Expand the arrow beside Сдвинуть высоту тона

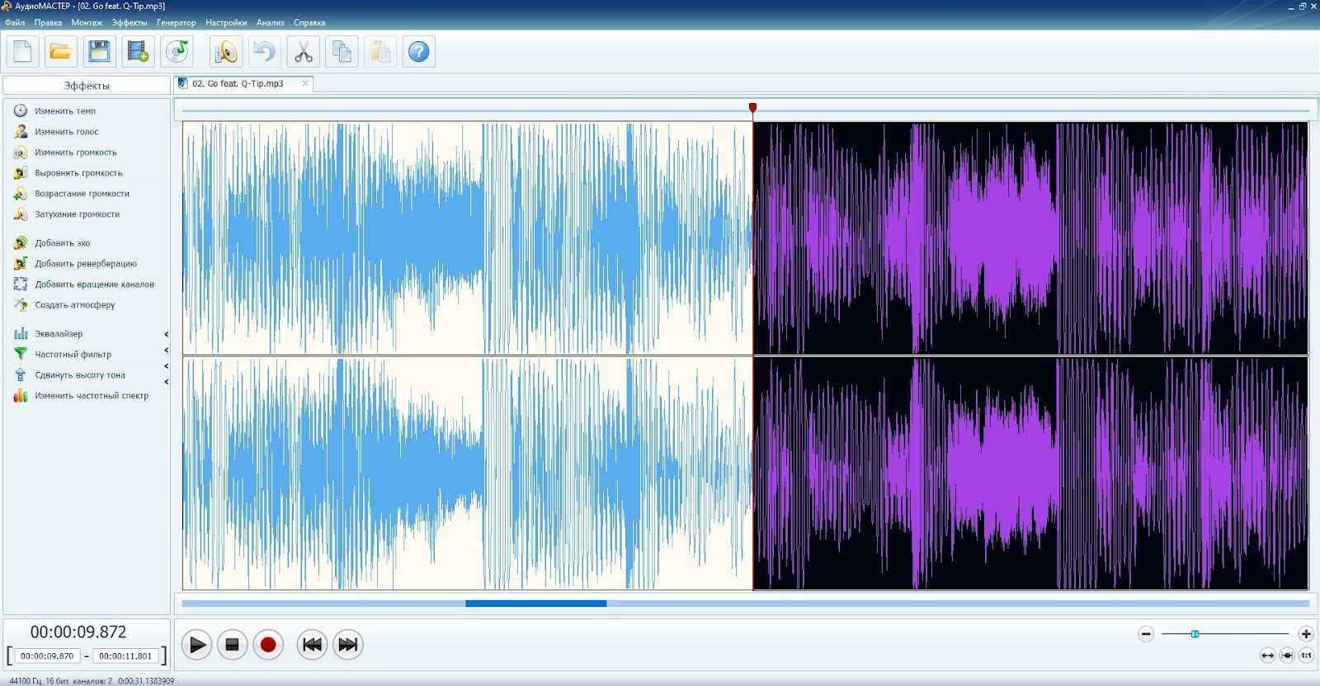point(166,366)
